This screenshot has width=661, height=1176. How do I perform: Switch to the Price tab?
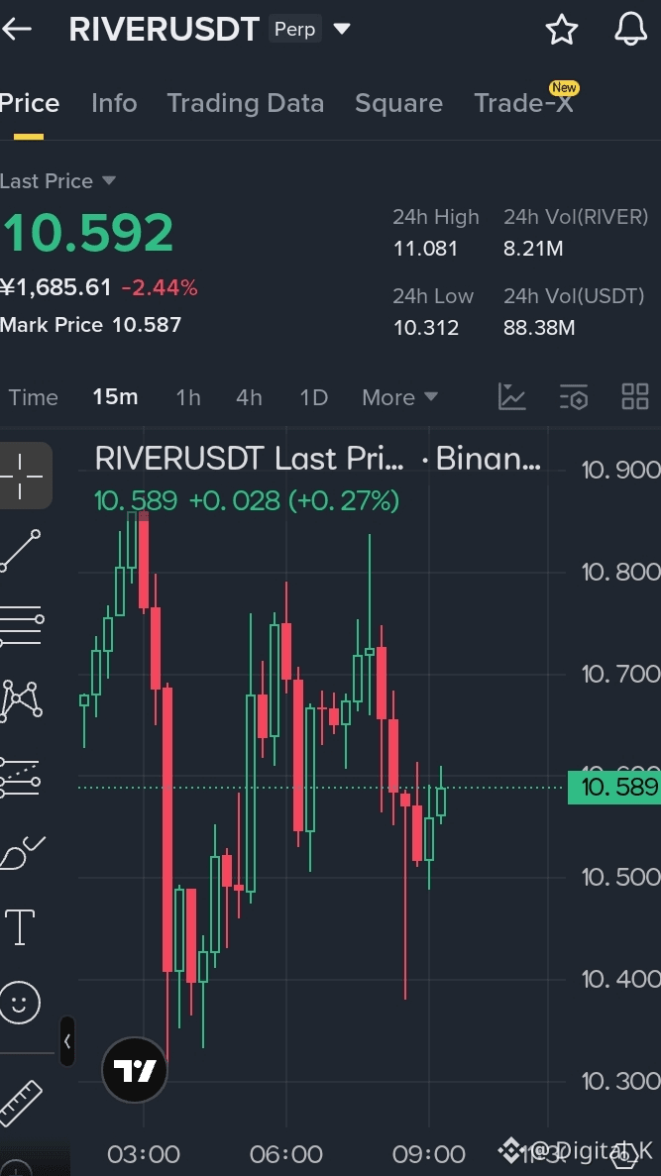(30, 103)
